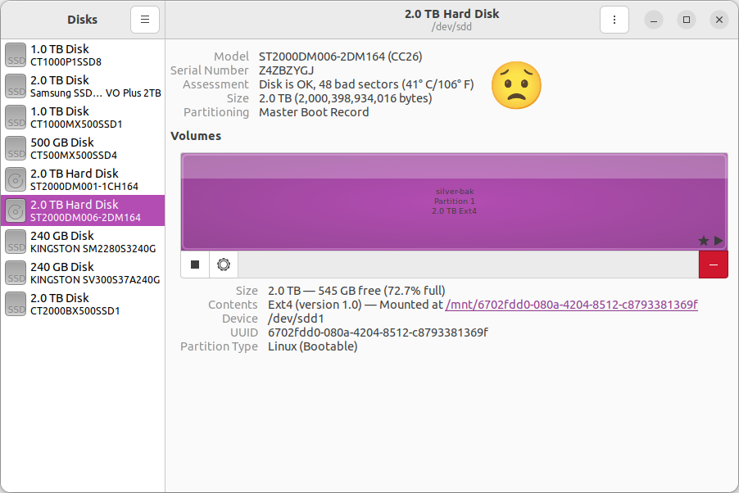Select the silver-bak Partition 1 volume block

453,201
